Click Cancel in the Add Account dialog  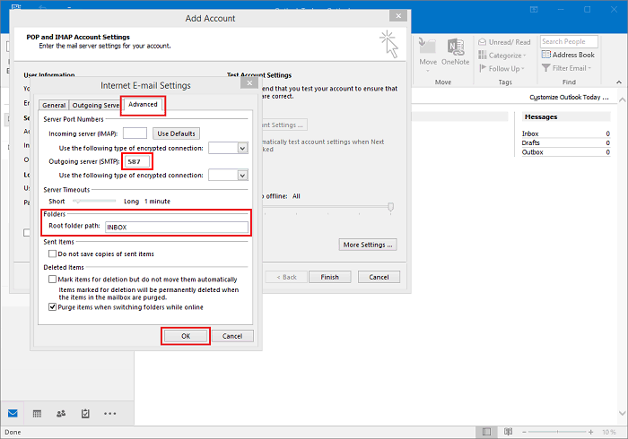379,277
